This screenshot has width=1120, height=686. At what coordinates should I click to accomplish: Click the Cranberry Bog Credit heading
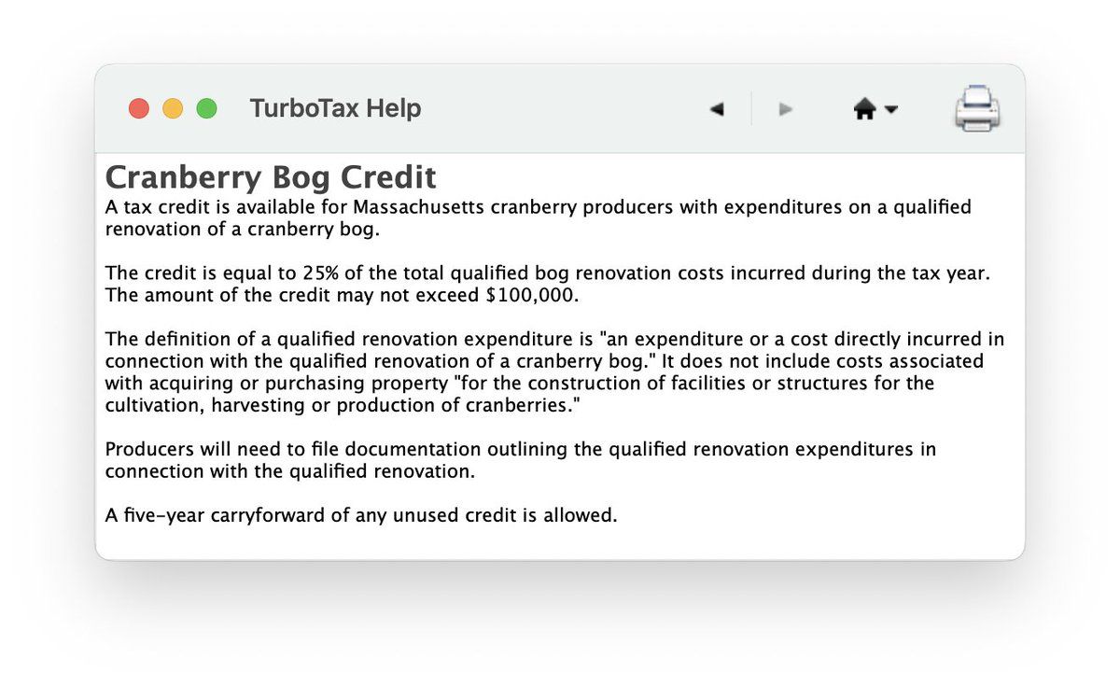271,176
